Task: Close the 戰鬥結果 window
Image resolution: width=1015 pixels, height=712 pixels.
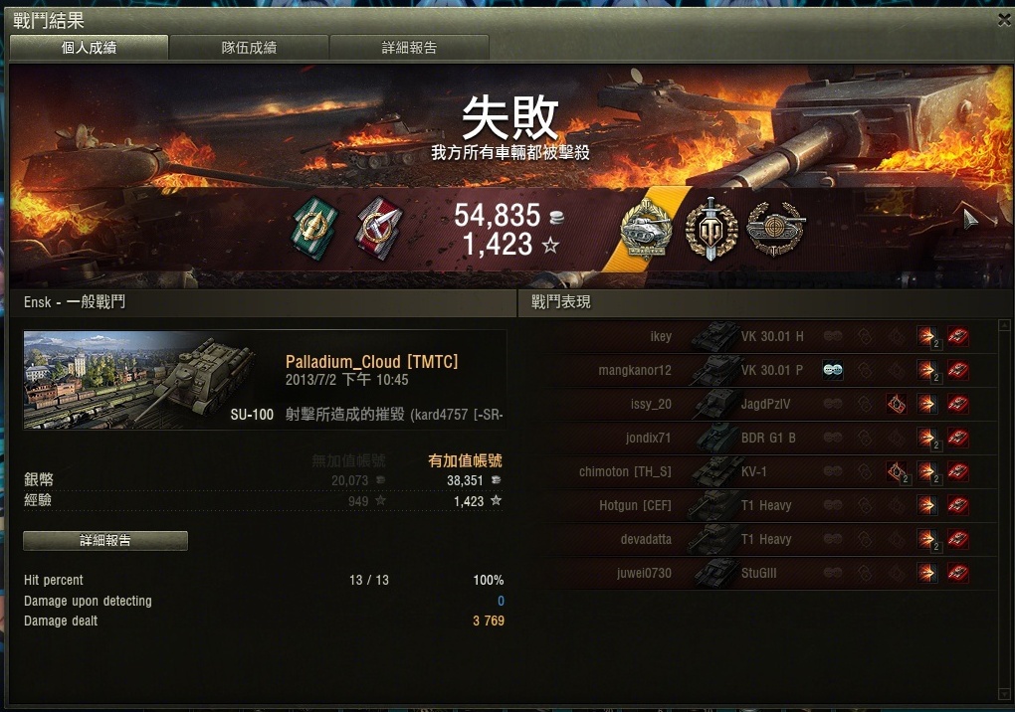Action: point(1004,20)
